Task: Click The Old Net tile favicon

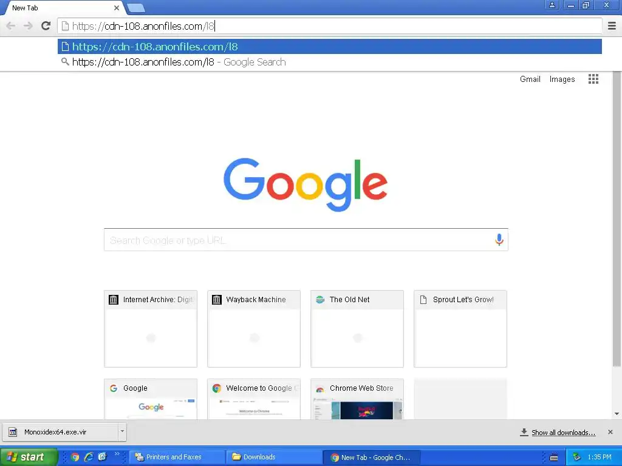Action: [320, 300]
